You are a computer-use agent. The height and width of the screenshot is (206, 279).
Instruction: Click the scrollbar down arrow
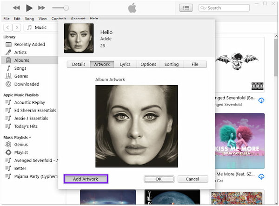(276, 203)
